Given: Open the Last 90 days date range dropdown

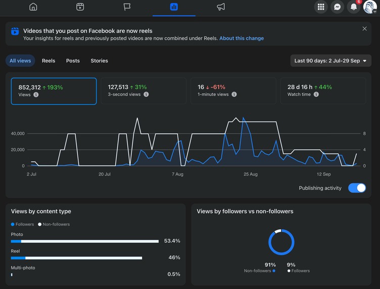Looking at the screenshot, I should [331, 61].
